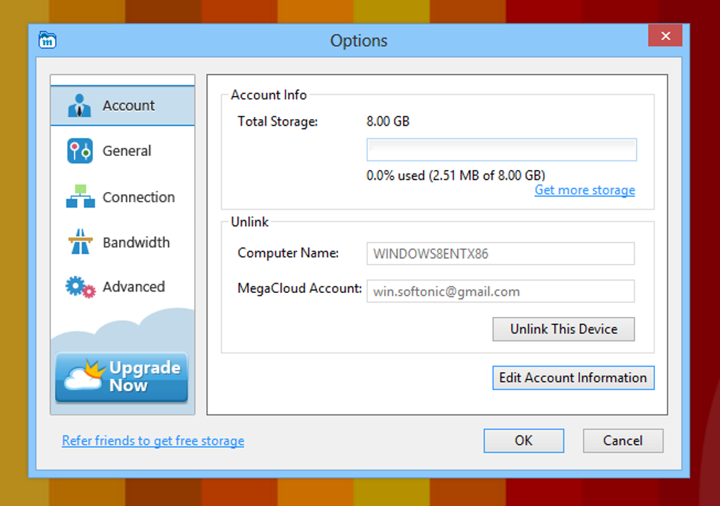Select the Account tab label
720x506 pixels.
click(x=128, y=106)
